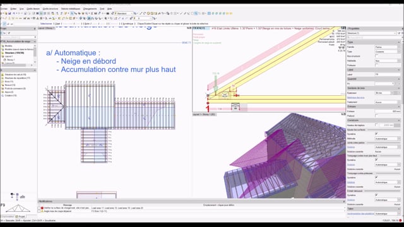The image size is (404, 227).
Task: Click the Save floppy-disk icon in toolbar
Action: pos(9,13)
